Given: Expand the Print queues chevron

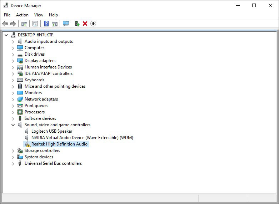Looking at the screenshot, I should (13, 106).
